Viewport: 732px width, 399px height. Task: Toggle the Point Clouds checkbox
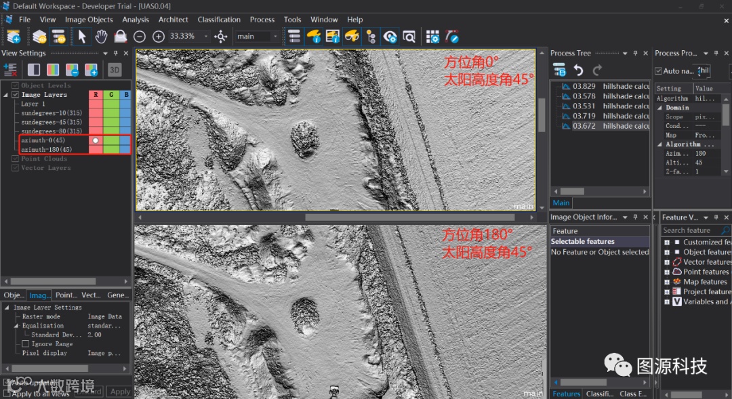[15, 159]
